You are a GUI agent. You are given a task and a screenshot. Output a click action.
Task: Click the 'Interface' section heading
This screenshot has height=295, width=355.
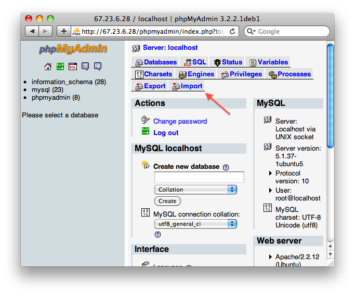click(152, 249)
